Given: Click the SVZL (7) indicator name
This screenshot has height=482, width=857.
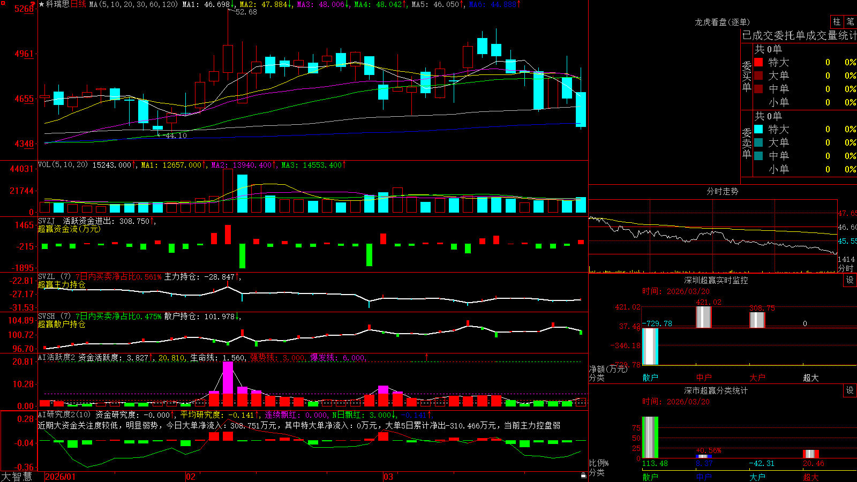Looking at the screenshot, I should coord(54,277).
